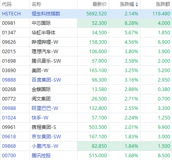Click stock code 09988
This screenshot has height=160, width=172.
[x=9, y=108]
